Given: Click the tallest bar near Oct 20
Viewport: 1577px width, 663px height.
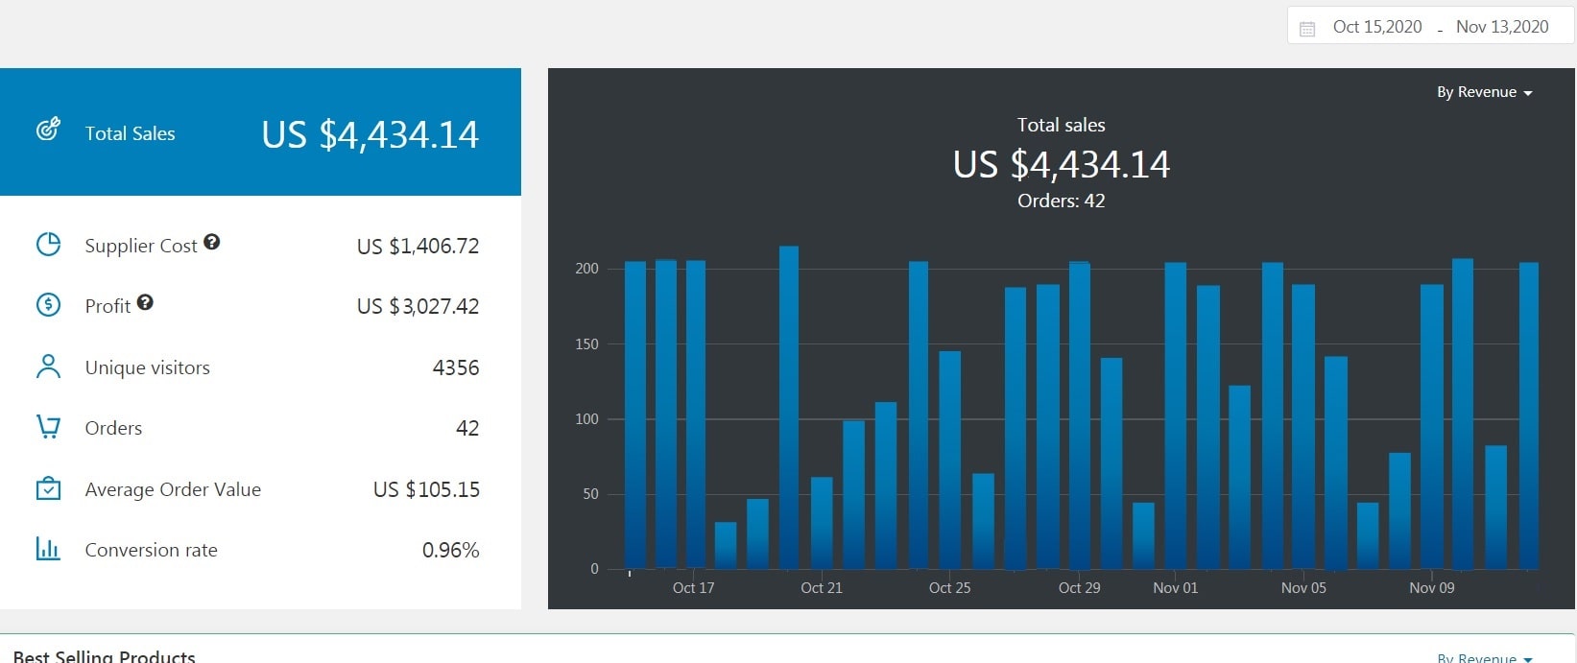Looking at the screenshot, I should coord(789,408).
